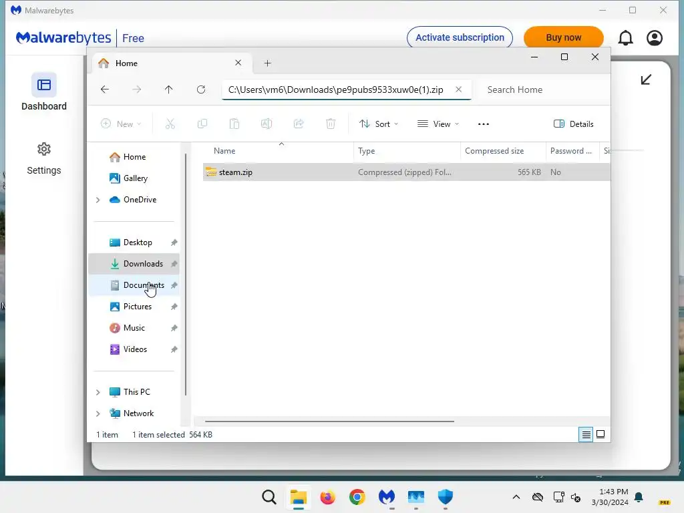684x513 pixels.
Task: Click the Buy now button
Action: pos(563,37)
